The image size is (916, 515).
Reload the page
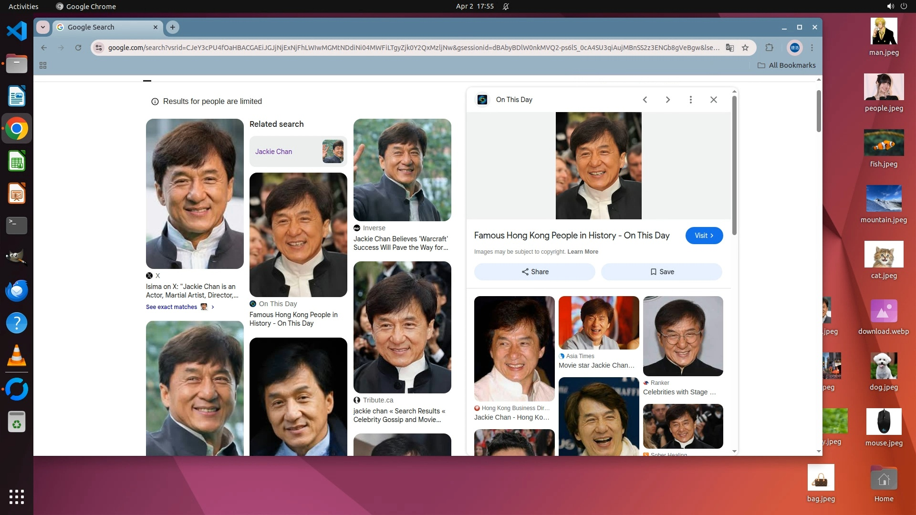pyautogui.click(x=78, y=48)
